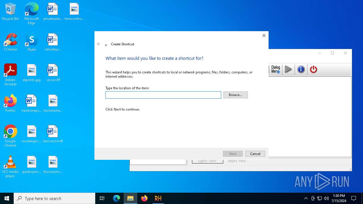The width and height of the screenshot is (363, 204).
Task: Maximize the Resource Hacker window
Action: click(332, 53)
